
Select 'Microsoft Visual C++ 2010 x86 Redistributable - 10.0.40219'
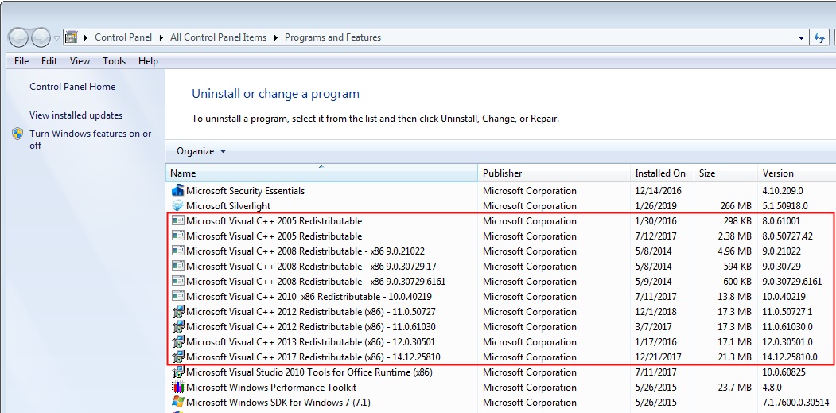(x=309, y=296)
